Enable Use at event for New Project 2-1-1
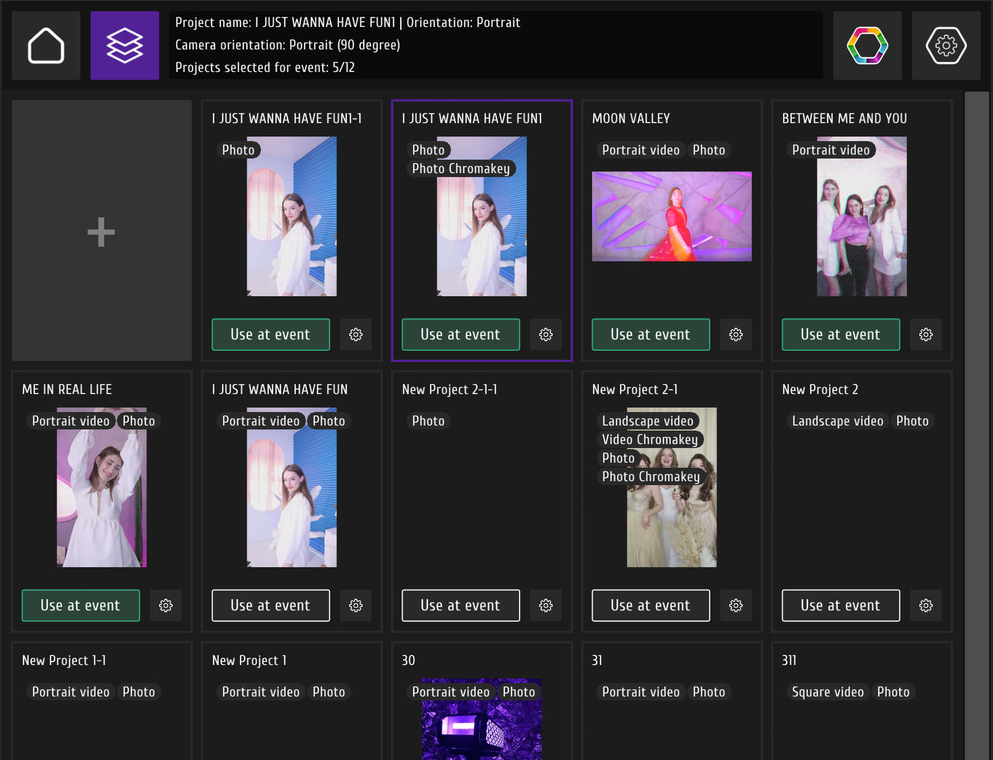Viewport: 993px width, 760px height. [x=461, y=605]
